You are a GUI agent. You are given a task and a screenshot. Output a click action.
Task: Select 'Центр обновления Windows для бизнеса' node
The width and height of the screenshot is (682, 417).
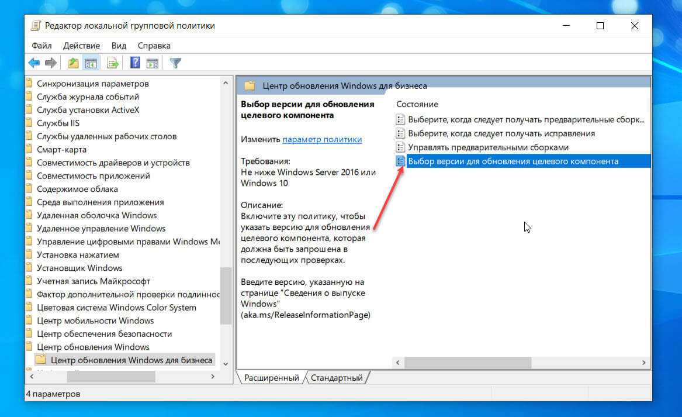pyautogui.click(x=131, y=360)
